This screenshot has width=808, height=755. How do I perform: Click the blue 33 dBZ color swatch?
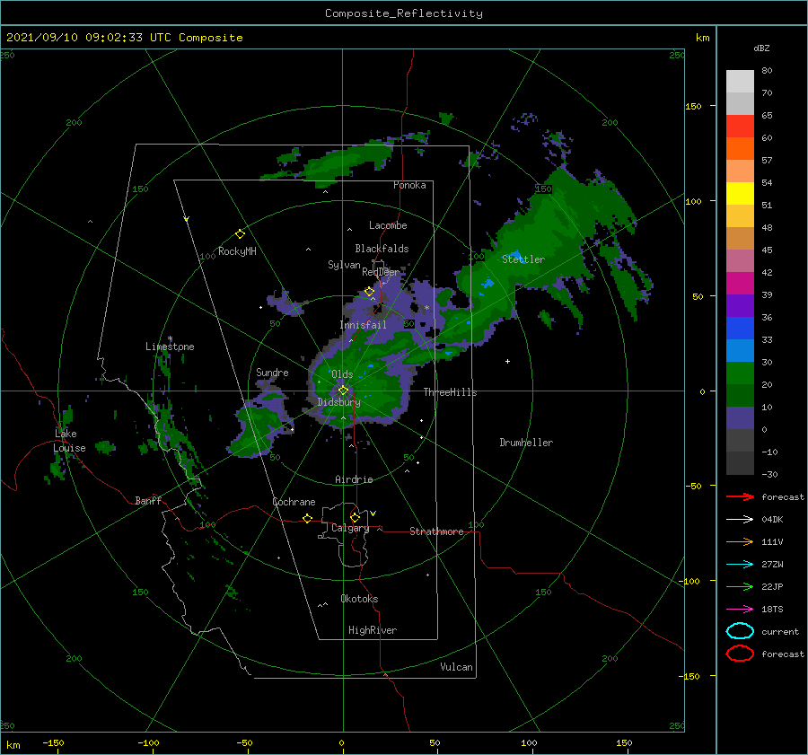point(740,329)
